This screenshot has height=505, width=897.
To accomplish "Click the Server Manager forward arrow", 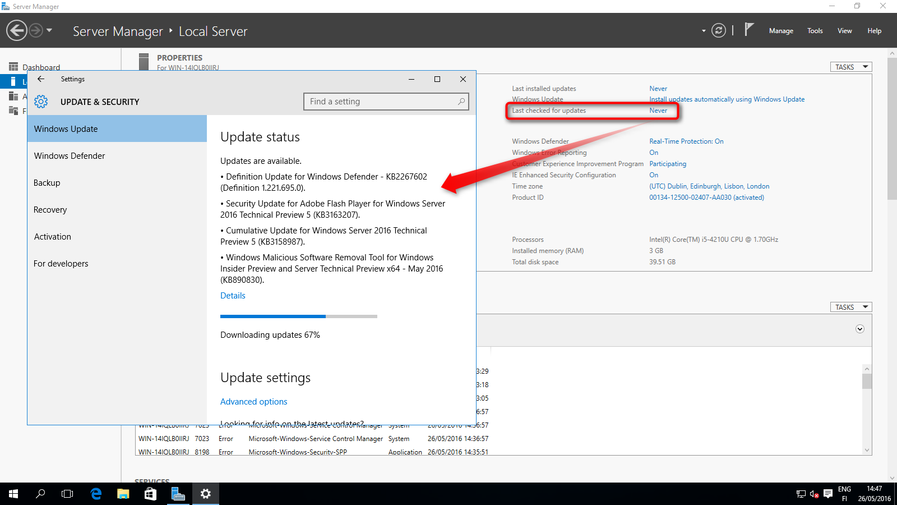I will pyautogui.click(x=36, y=30).
